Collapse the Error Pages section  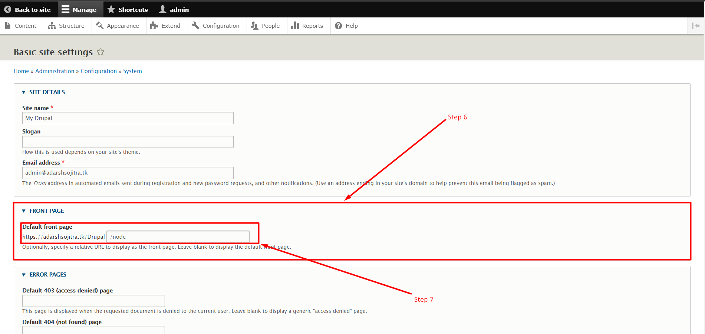[x=44, y=275]
